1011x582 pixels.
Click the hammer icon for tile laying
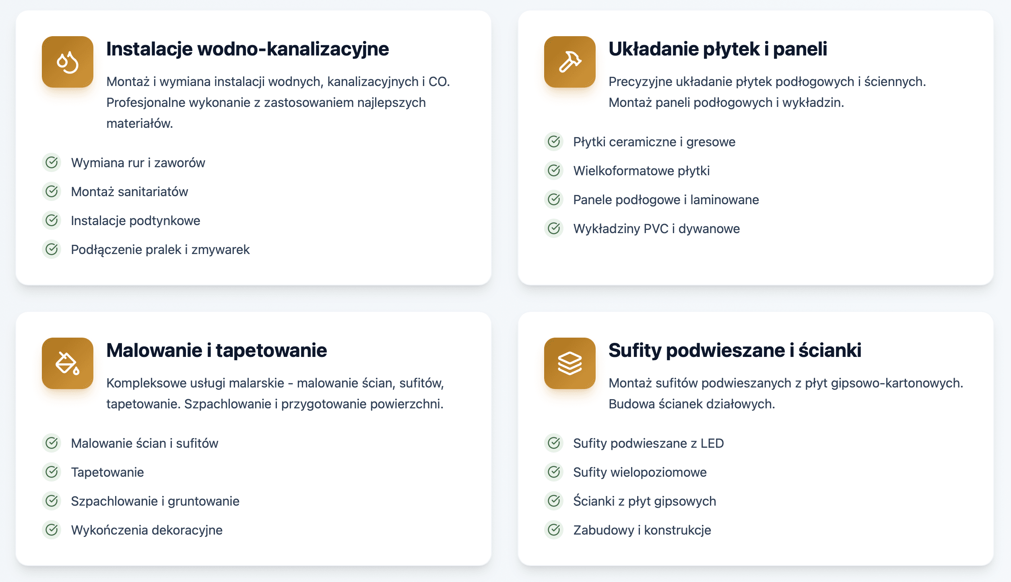coord(569,62)
